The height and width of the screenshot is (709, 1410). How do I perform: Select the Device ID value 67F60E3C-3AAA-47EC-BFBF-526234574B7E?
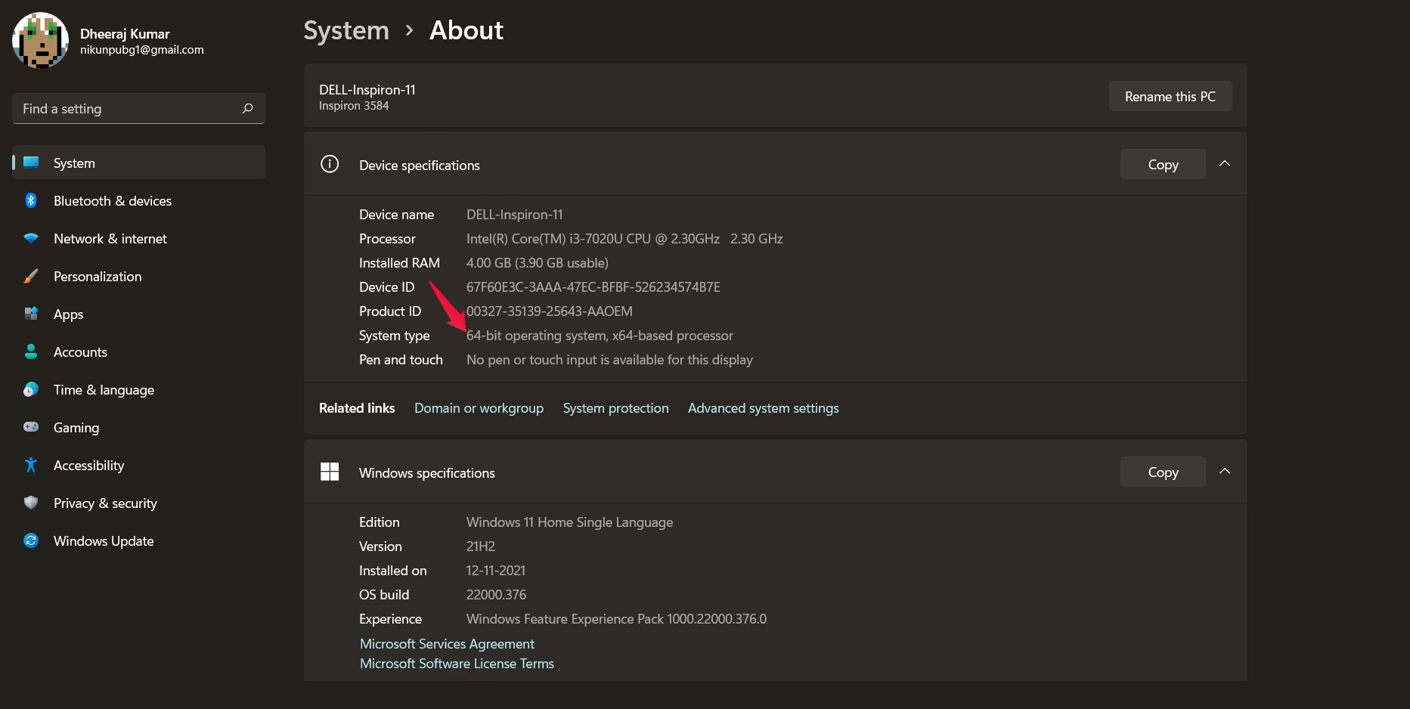tap(593, 287)
